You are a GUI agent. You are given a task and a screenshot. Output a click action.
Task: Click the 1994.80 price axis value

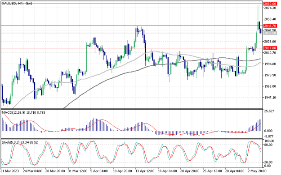(x=270, y=64)
